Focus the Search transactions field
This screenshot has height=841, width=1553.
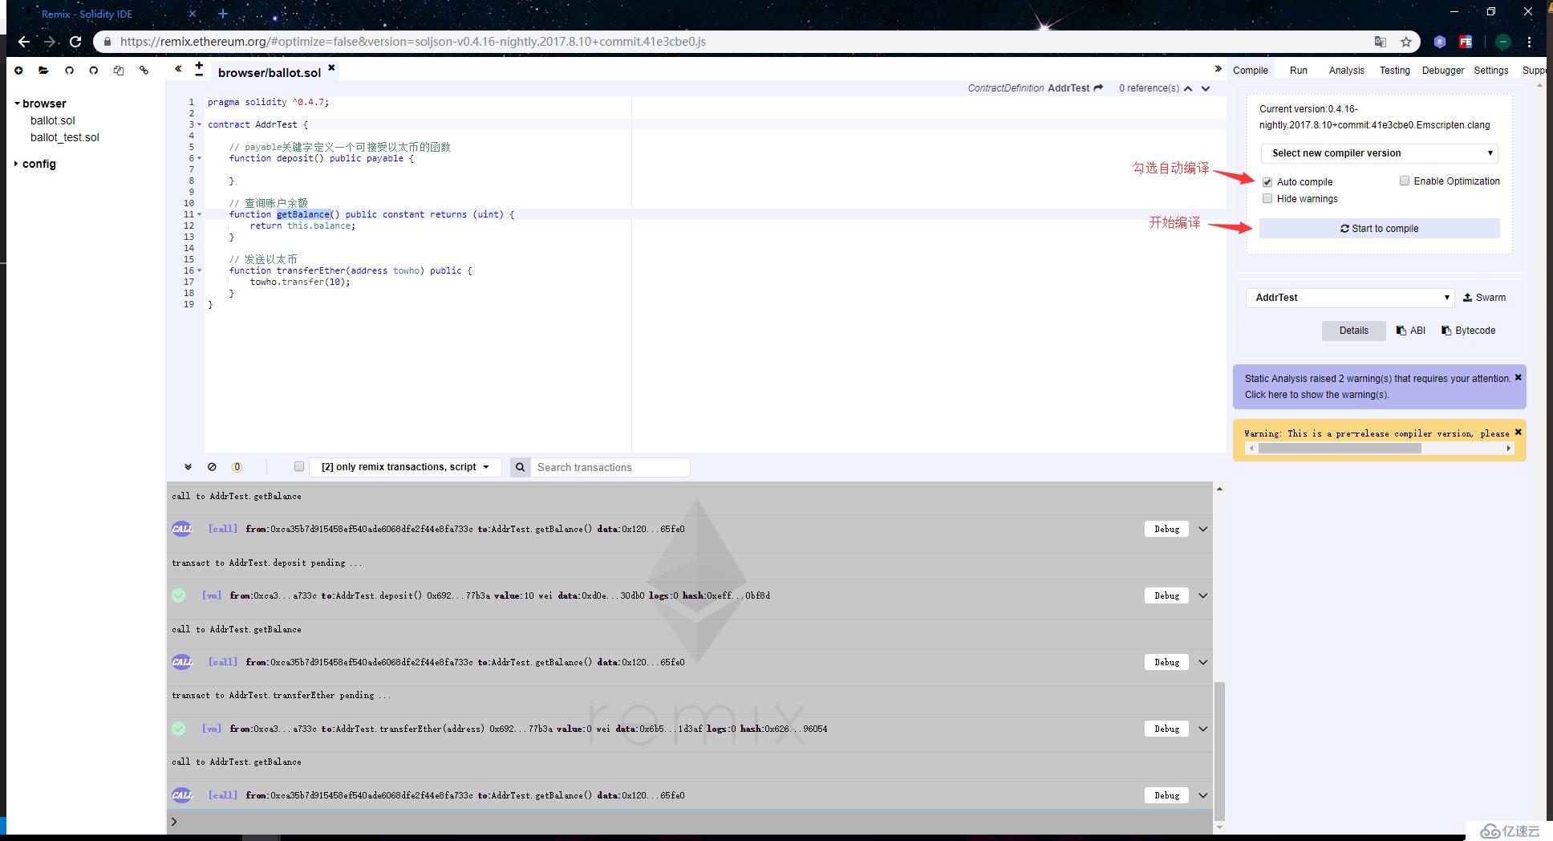click(610, 467)
